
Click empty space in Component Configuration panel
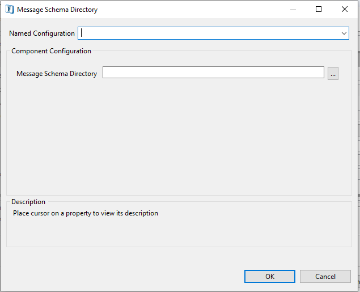(179, 138)
